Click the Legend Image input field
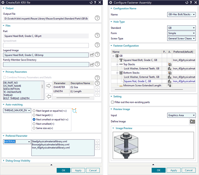Image resolution: width=199 pixels, height=175 pixels. [46, 55]
